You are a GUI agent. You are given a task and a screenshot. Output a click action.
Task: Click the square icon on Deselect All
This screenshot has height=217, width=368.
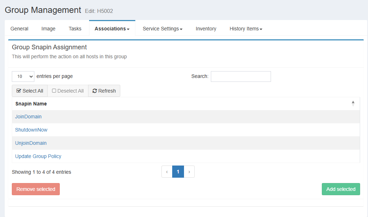[55, 91]
